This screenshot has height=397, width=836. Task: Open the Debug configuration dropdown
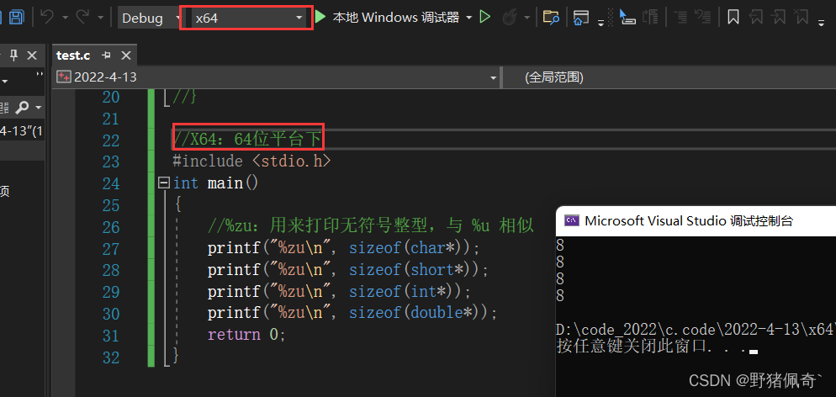coord(149,18)
